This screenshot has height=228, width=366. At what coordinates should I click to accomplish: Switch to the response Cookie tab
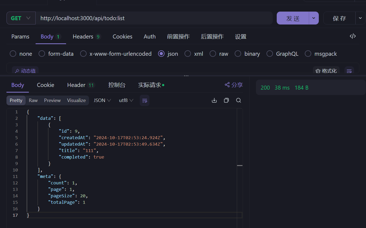(46, 85)
